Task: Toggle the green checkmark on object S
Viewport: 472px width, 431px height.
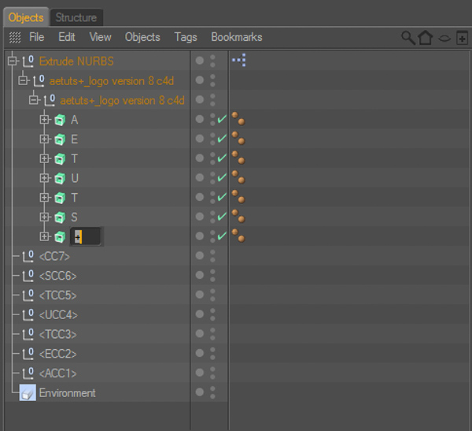Action: [222, 216]
